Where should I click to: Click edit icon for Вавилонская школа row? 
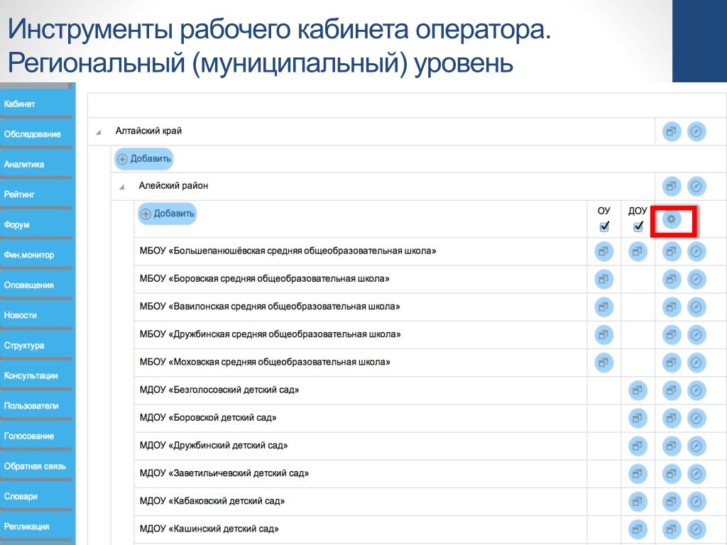pyautogui.click(x=696, y=307)
